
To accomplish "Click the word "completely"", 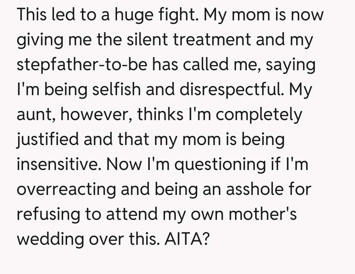I will point(259,115).
